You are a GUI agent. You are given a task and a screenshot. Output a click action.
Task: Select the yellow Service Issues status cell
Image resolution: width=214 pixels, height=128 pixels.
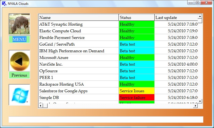[x=136, y=91]
